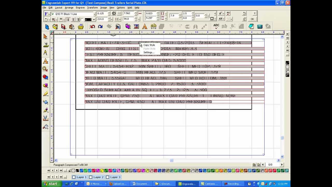Toggle the Layer 2 checkbox
The height and width of the screenshot is (187, 332).
[x=91, y=177]
